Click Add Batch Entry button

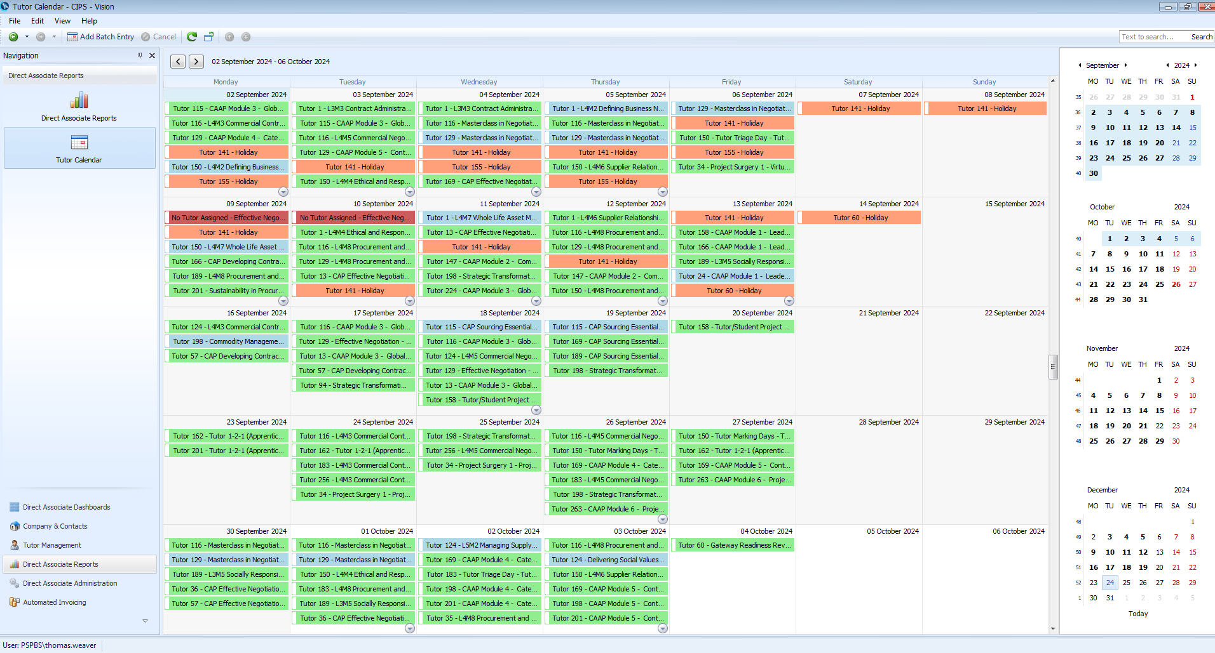tap(101, 37)
